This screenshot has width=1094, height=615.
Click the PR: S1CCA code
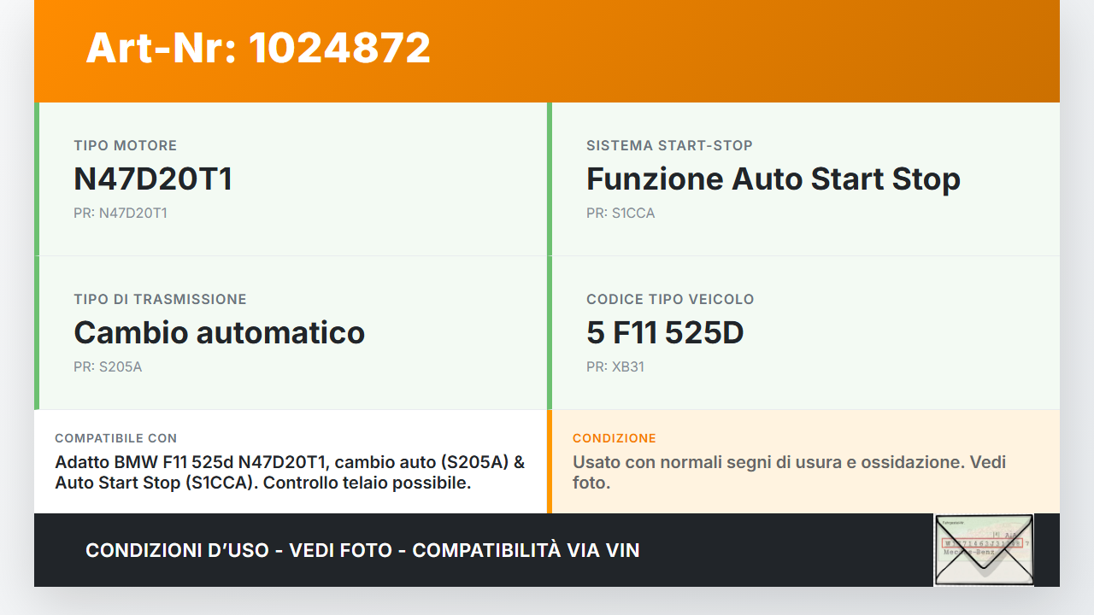[x=621, y=214]
